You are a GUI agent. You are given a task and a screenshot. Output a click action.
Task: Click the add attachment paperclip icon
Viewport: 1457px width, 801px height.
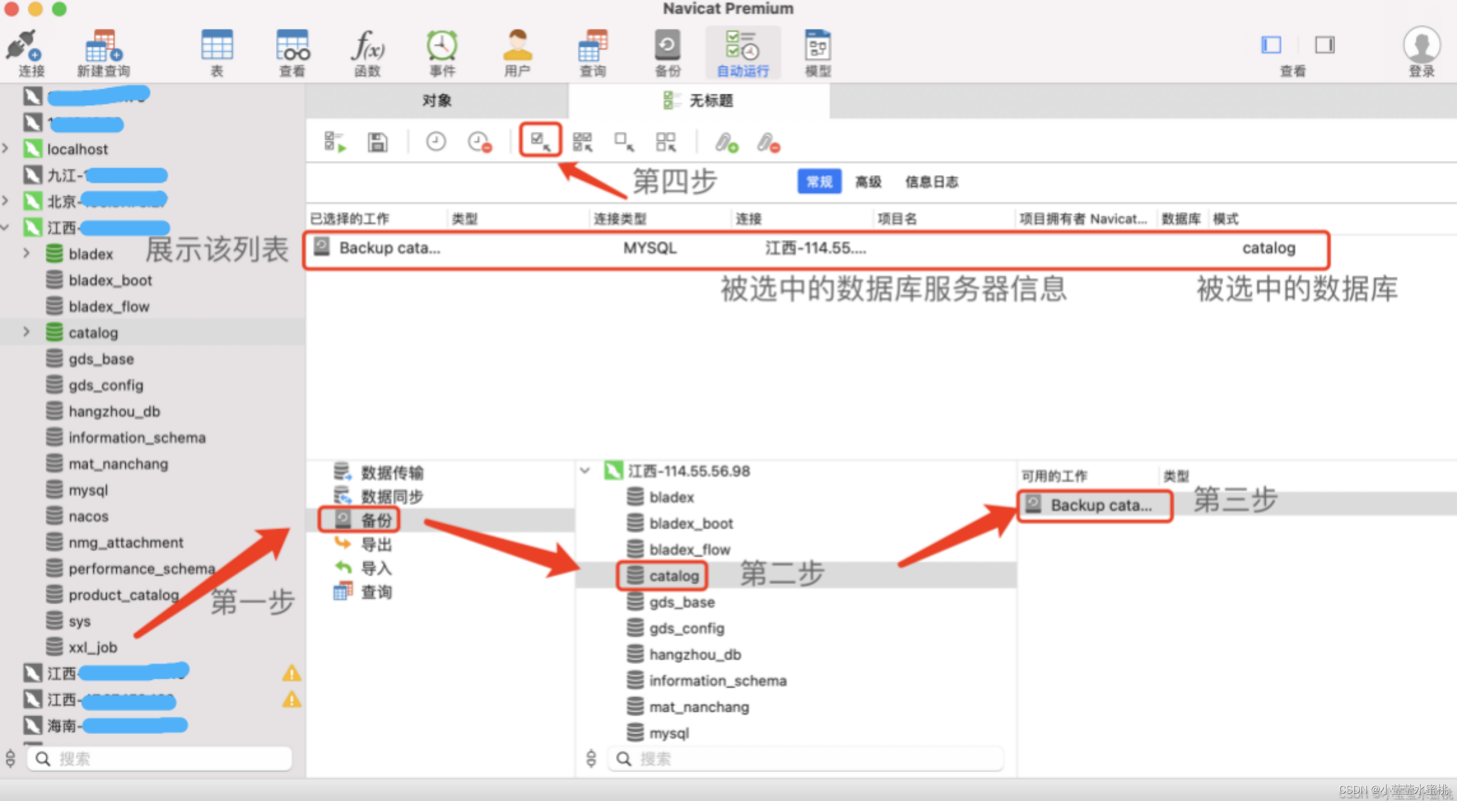pos(726,142)
